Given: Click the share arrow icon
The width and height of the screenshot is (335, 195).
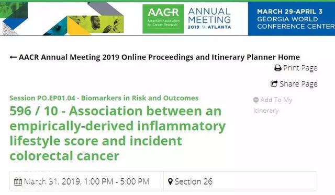Looking at the screenshot, I should 274,83.
